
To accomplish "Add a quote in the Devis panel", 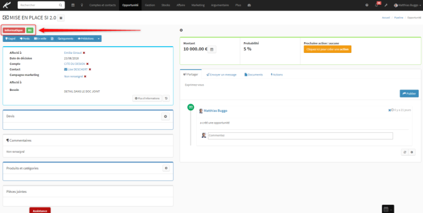I will pyautogui.click(x=166, y=116).
